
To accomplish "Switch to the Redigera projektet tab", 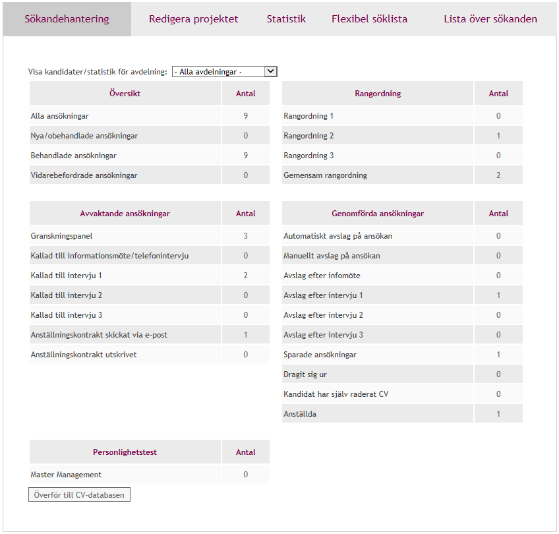I will [193, 19].
